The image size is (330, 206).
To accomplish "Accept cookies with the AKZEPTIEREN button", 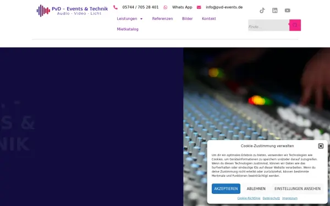I will pyautogui.click(x=226, y=188).
